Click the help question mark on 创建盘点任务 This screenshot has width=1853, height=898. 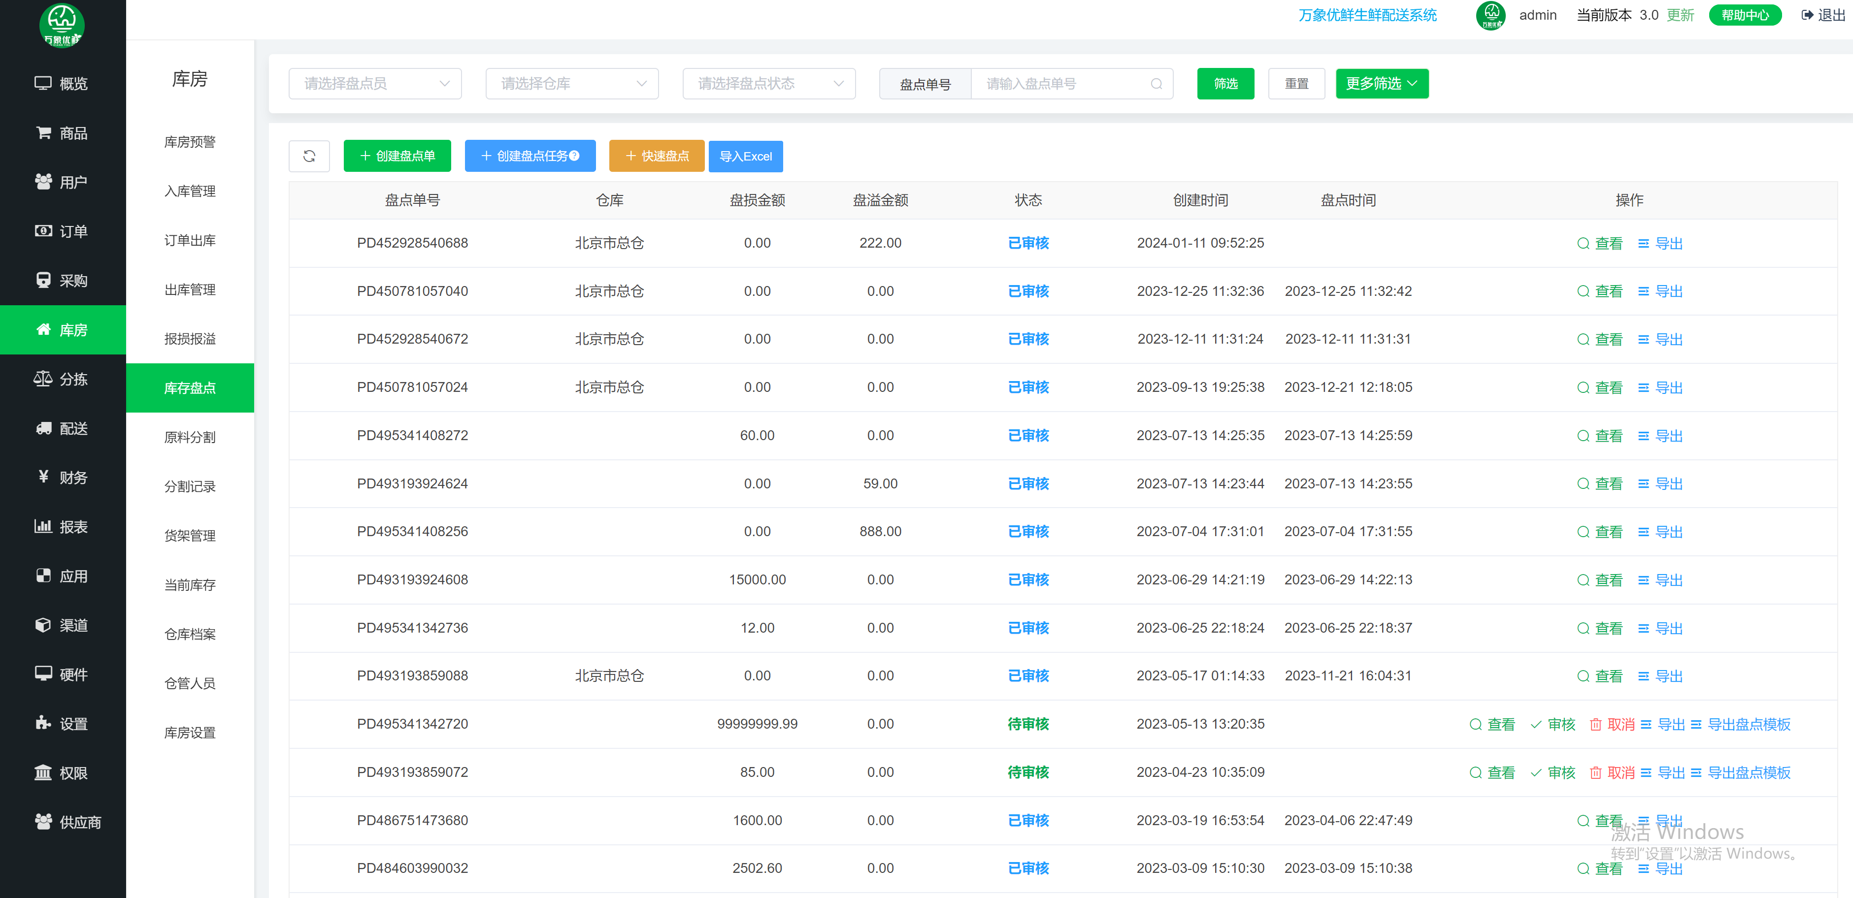pyautogui.click(x=574, y=156)
